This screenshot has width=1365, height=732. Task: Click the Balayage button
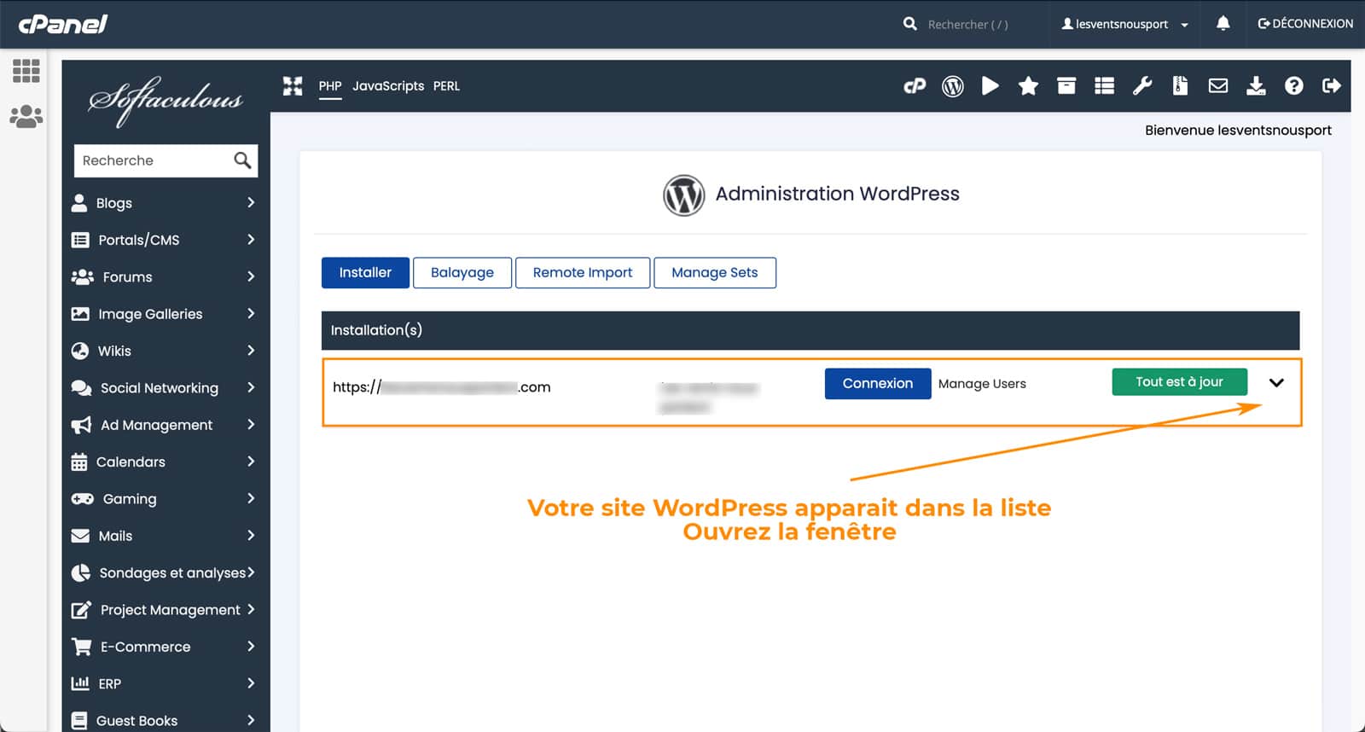point(462,273)
